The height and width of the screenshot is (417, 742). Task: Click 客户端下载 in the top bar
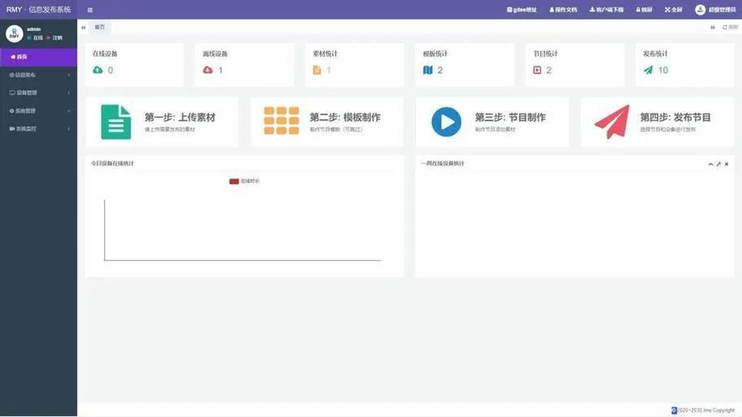click(606, 10)
